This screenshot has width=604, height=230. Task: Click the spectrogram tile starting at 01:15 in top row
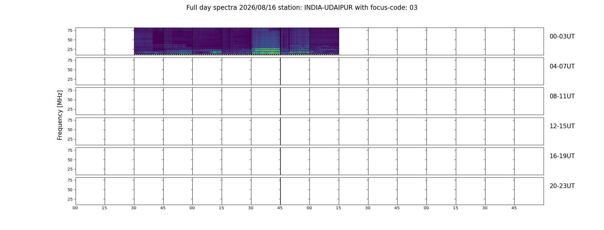(x=236, y=41)
